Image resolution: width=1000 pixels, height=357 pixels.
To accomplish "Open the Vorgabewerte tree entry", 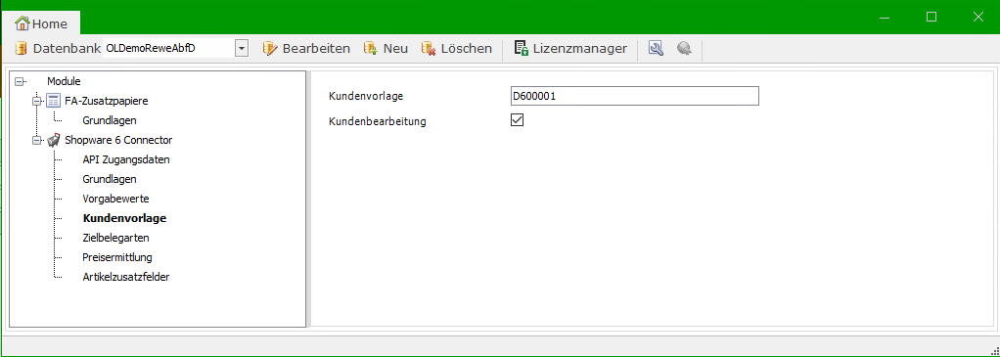I will 115,199.
